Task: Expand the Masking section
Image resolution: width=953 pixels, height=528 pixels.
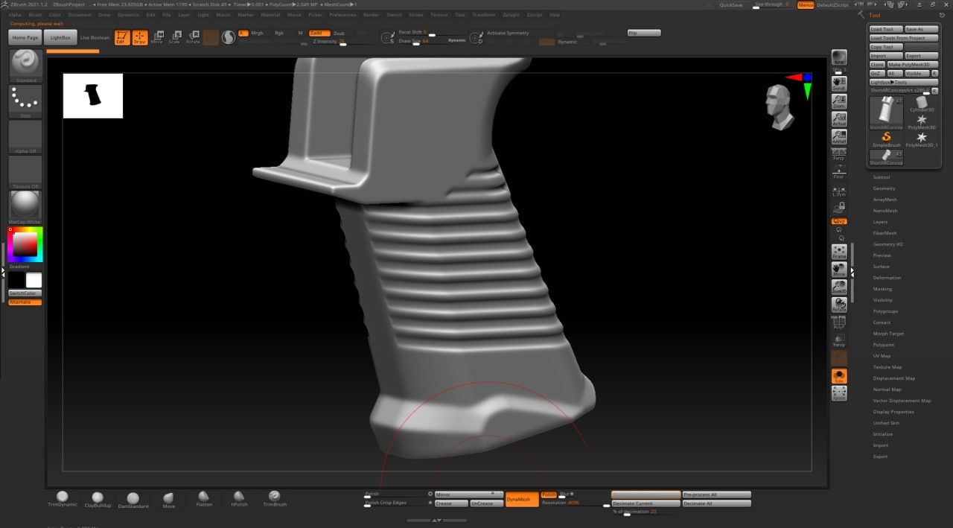Action: pos(882,289)
